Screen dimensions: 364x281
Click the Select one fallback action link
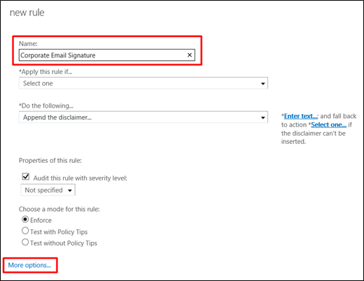tap(328, 124)
